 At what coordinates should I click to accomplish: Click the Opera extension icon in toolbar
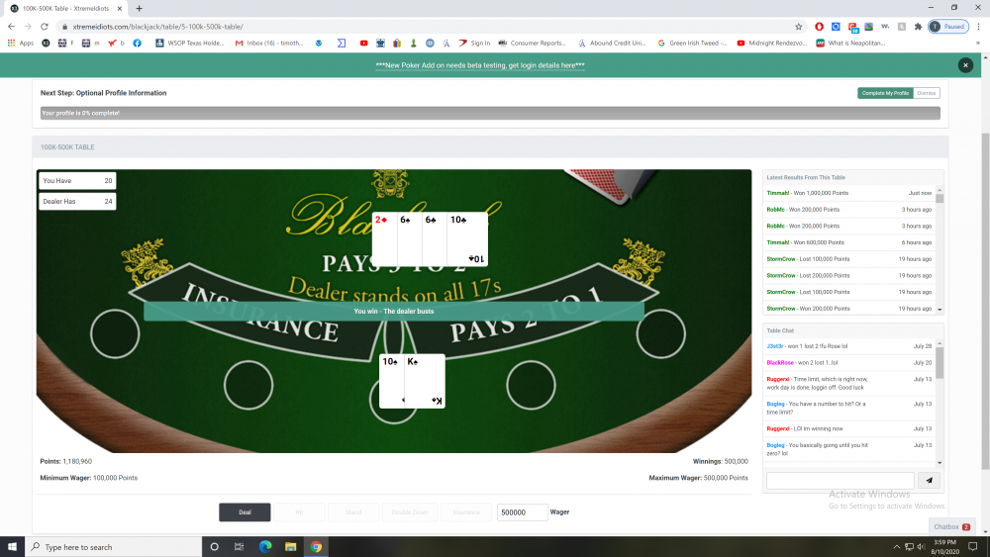pyautogui.click(x=819, y=27)
